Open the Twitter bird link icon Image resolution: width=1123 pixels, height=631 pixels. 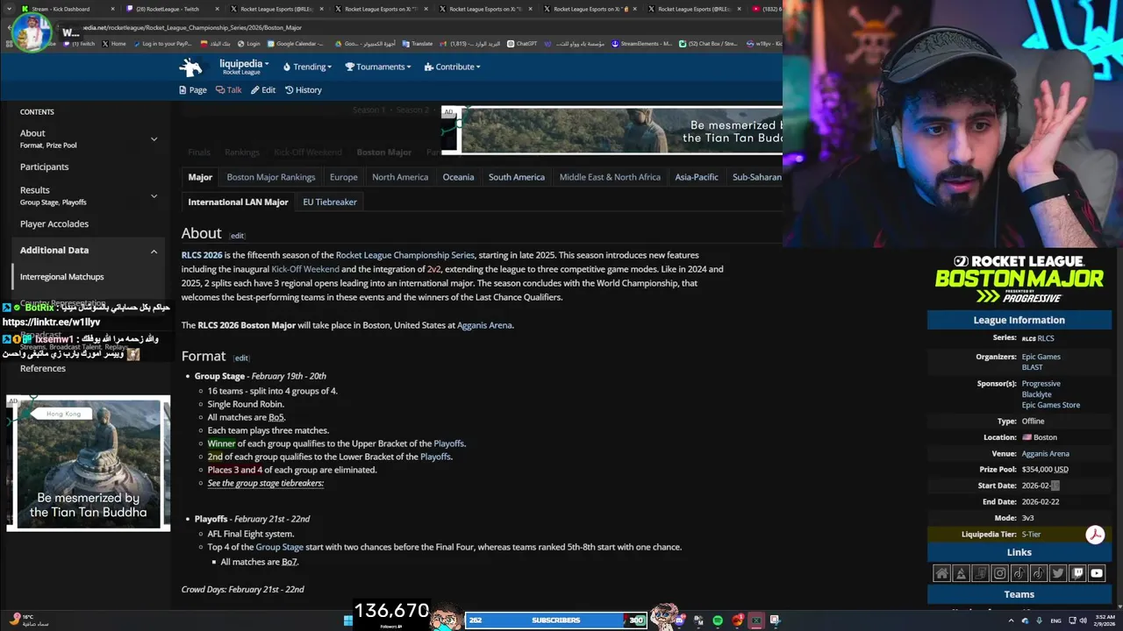(x=1057, y=573)
